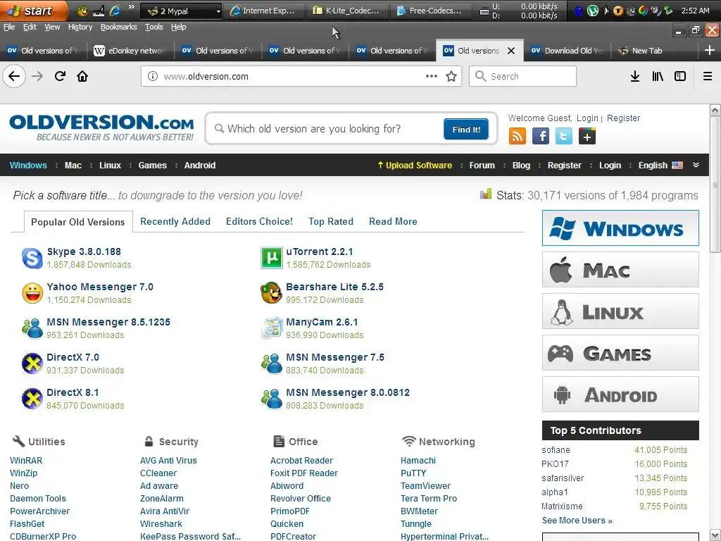The width and height of the screenshot is (721, 541).
Task: Open the Twitter icon on site header
Action: 564,136
